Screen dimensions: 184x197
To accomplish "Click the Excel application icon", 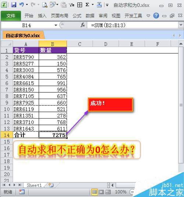I will click(4, 5).
